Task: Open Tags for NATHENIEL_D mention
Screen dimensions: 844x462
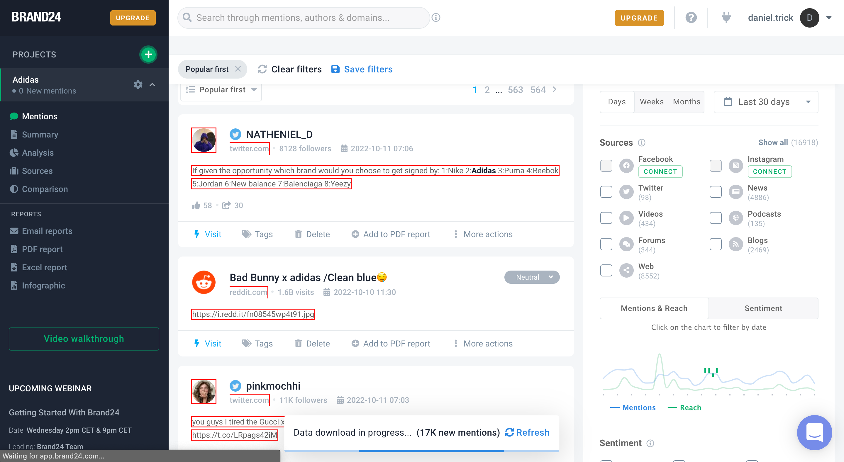Action: click(257, 234)
